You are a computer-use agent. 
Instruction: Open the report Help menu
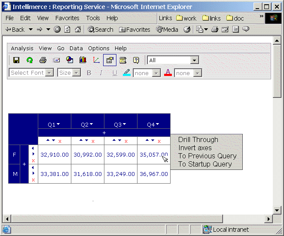point(121,48)
